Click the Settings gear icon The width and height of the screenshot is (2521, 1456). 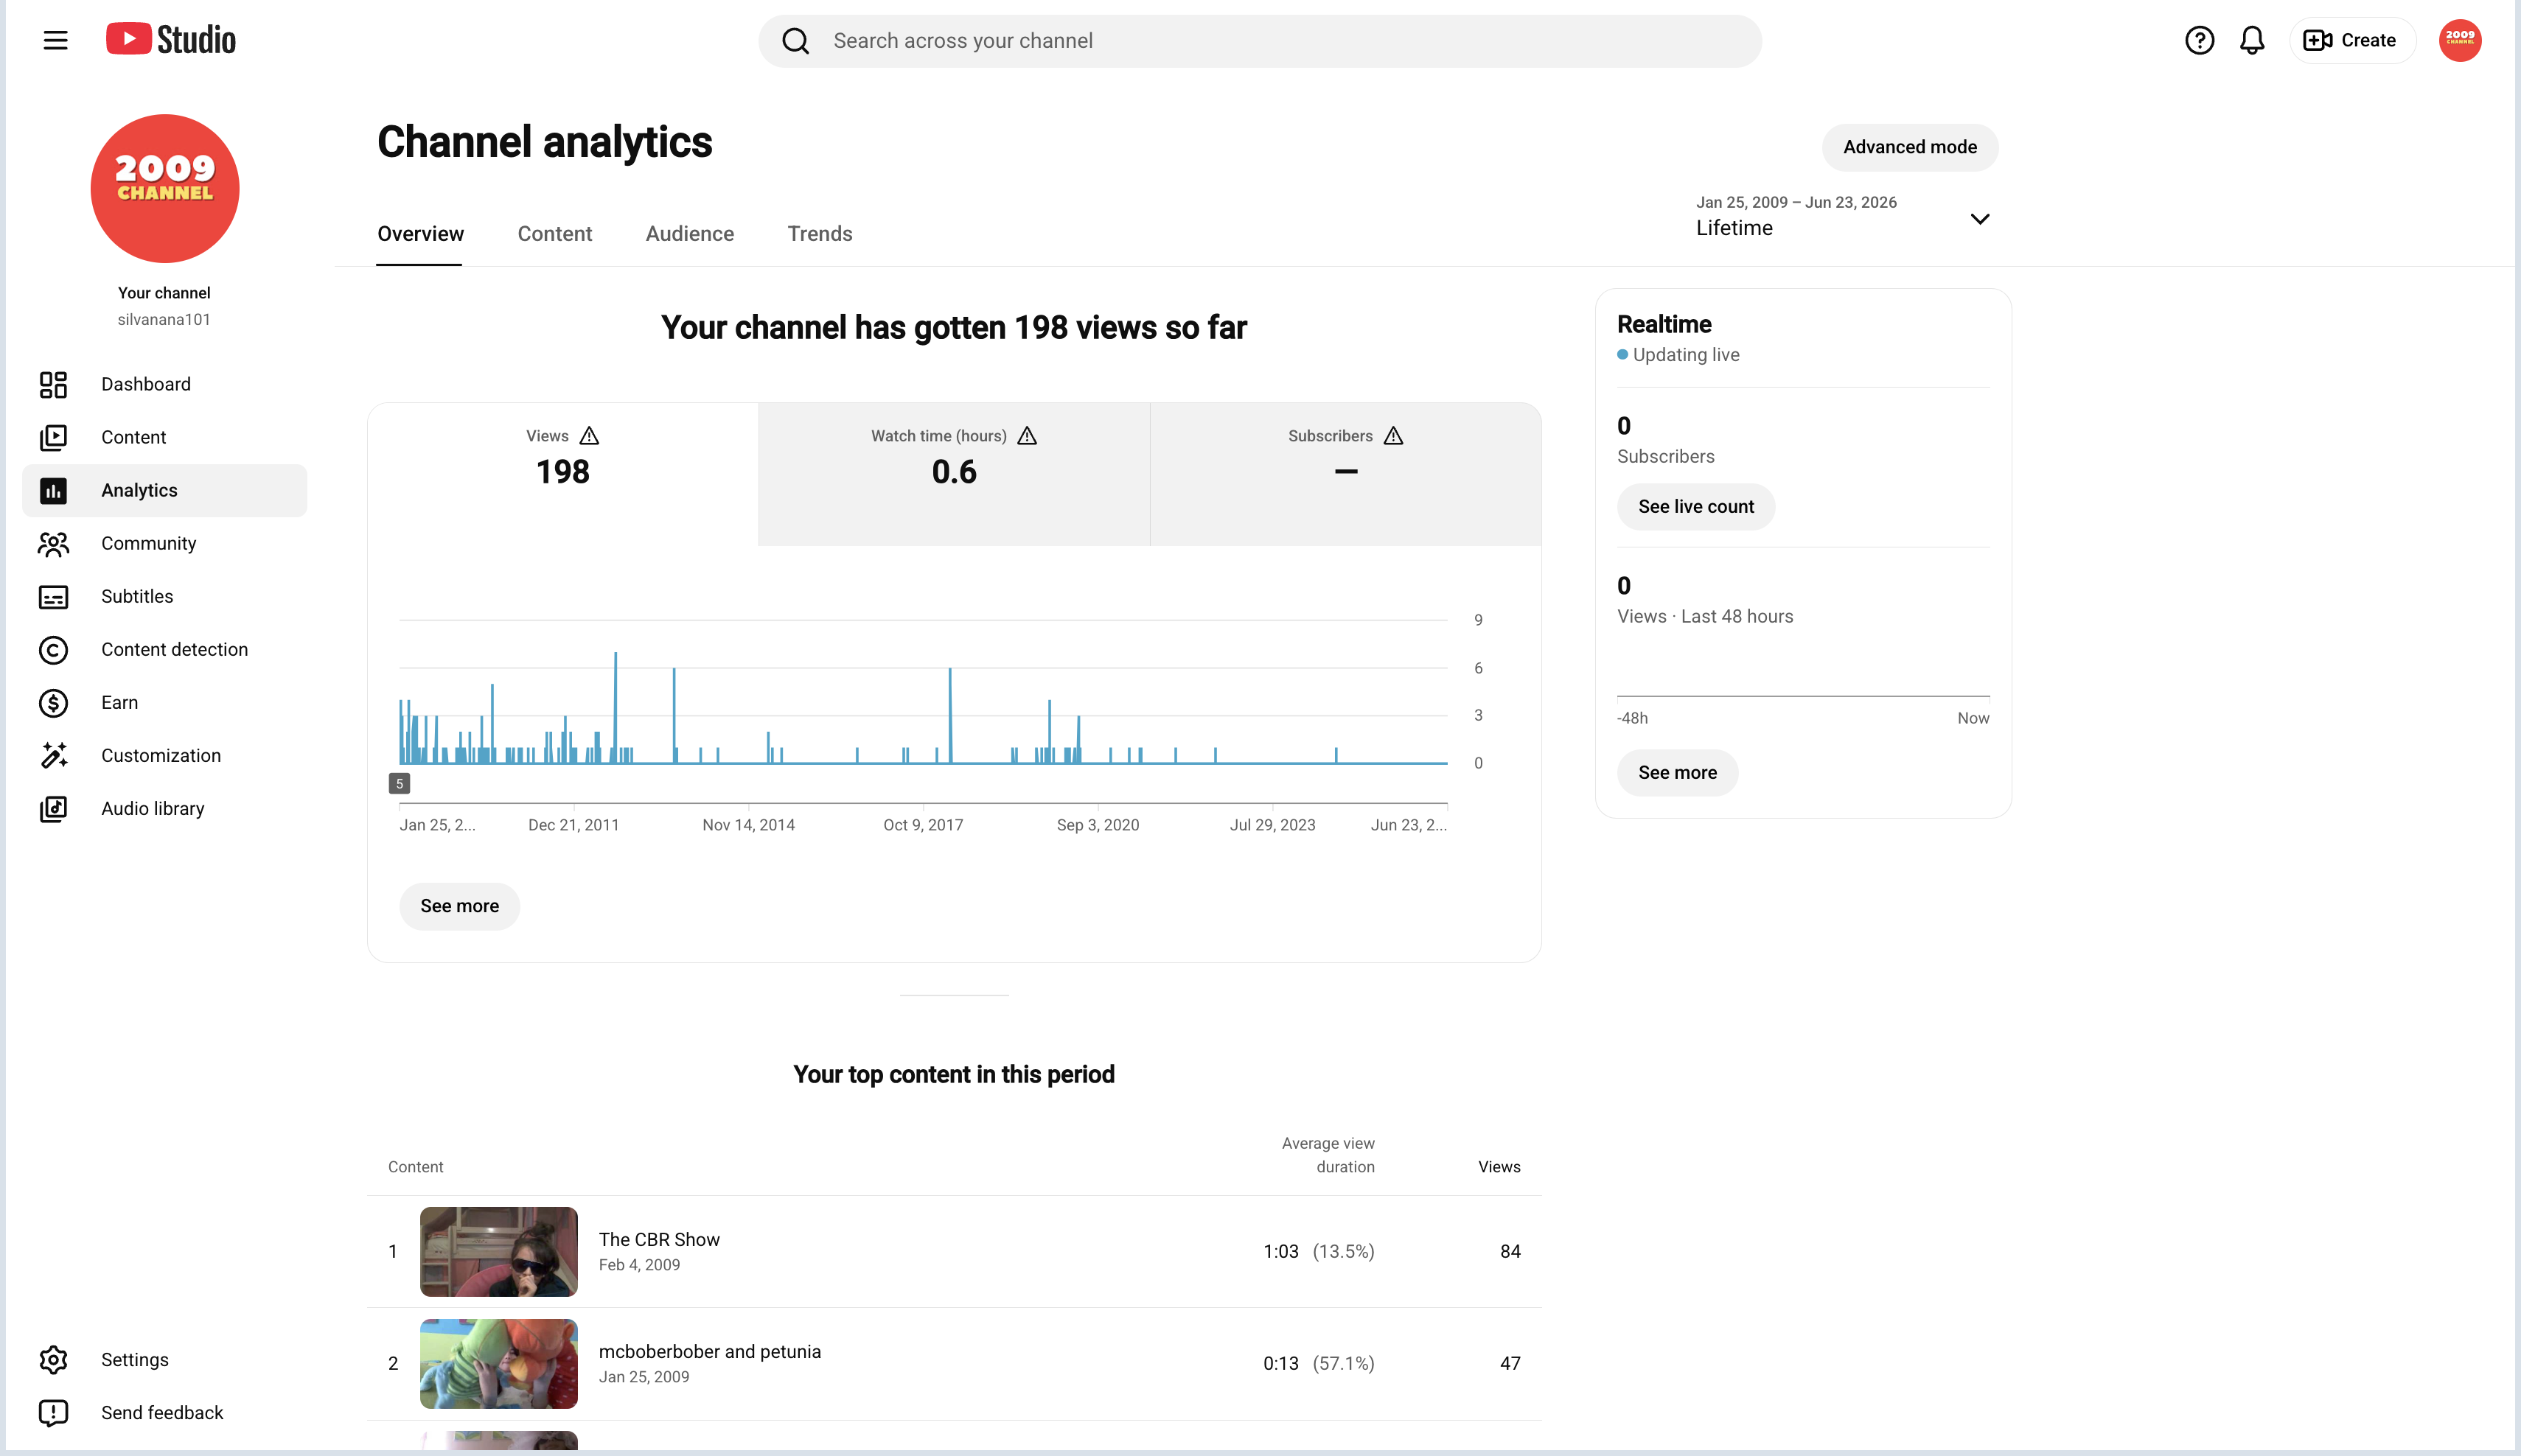click(x=53, y=1359)
